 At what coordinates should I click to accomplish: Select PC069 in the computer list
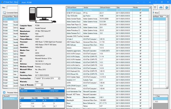[10, 48]
